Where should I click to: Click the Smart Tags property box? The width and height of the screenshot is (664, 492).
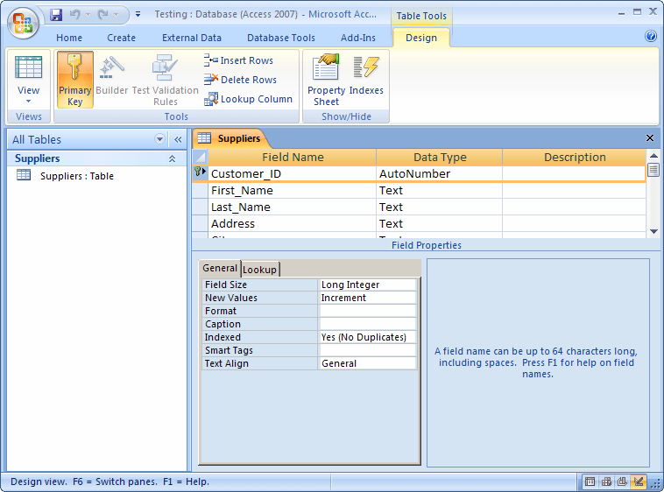(367, 350)
